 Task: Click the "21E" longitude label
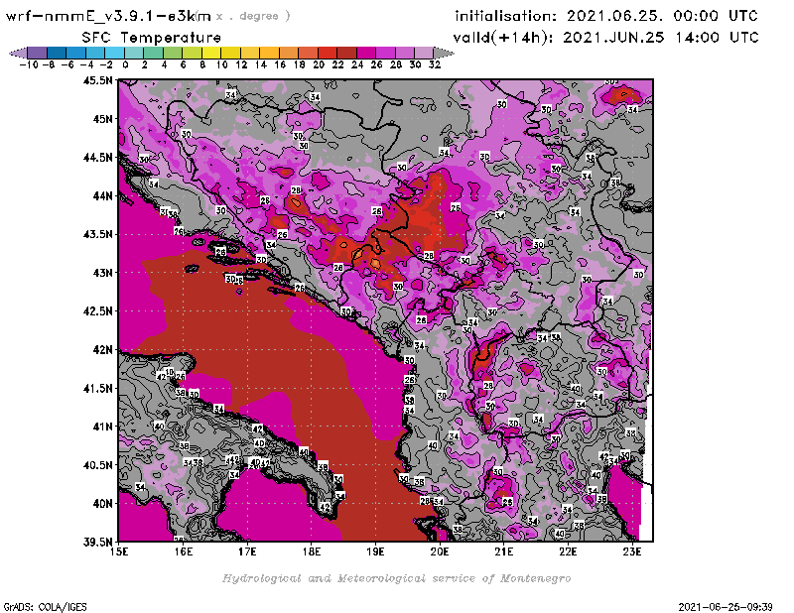[504, 552]
